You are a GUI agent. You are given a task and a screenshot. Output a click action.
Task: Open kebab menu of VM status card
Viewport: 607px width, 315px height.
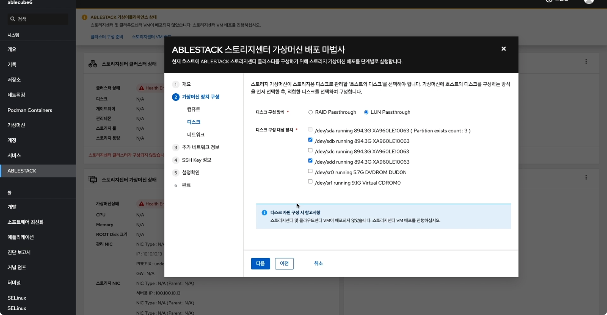586,177
